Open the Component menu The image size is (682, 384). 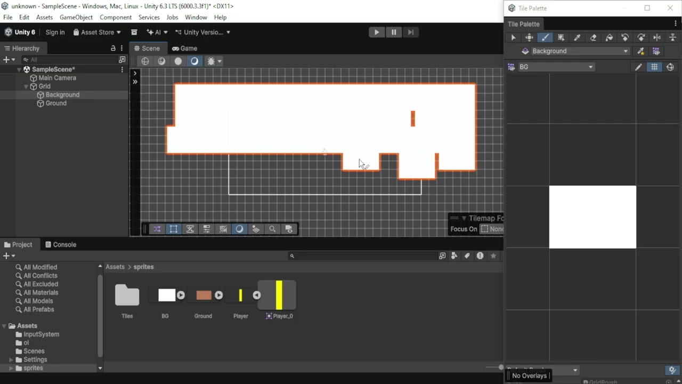tap(116, 17)
